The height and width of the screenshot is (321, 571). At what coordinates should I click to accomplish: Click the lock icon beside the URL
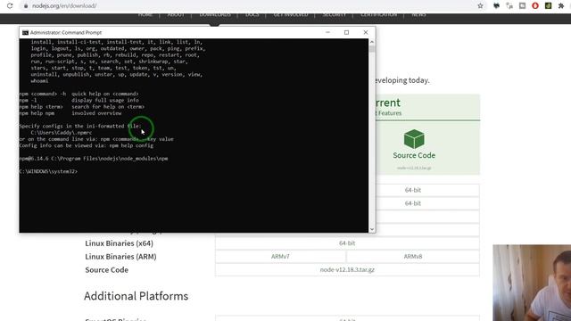click(26, 6)
